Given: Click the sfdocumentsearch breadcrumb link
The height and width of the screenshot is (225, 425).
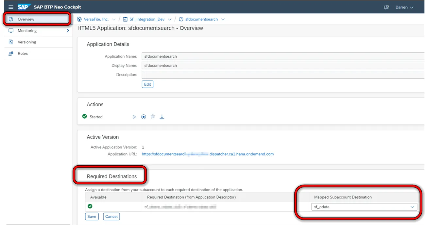Looking at the screenshot, I should (x=201, y=19).
